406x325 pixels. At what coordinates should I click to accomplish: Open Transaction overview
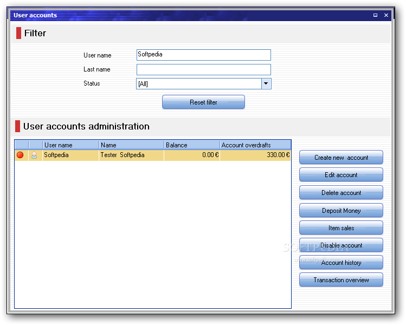[x=341, y=279]
